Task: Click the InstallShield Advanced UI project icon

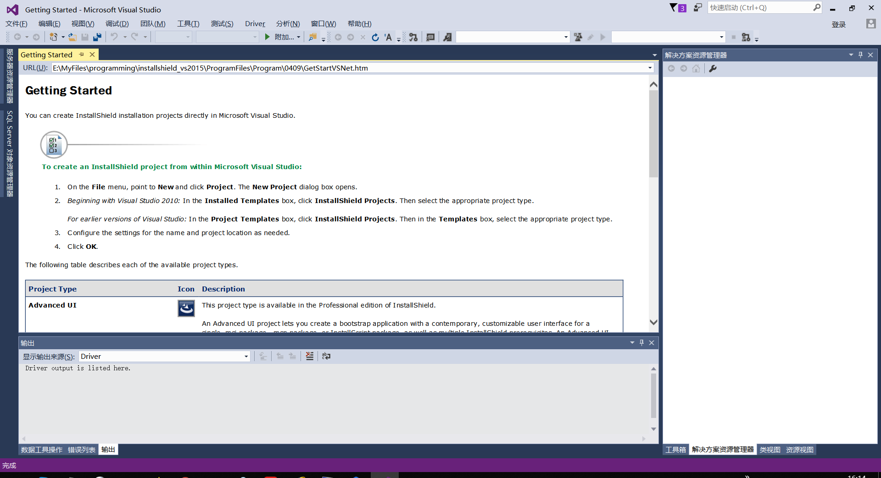Action: 186,308
